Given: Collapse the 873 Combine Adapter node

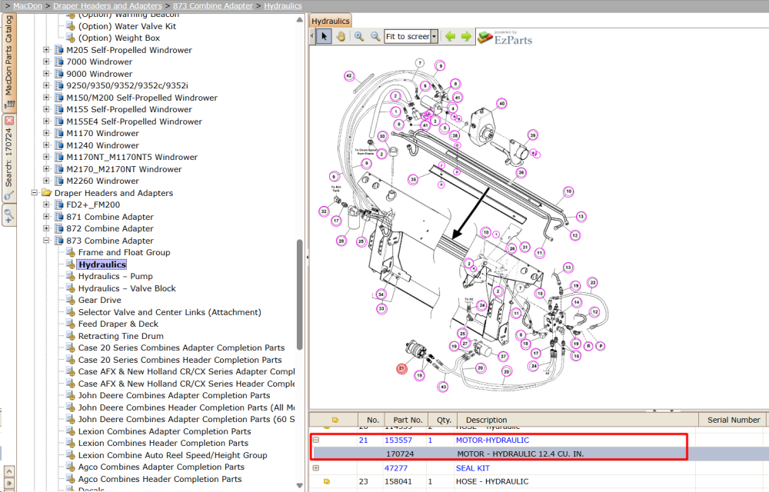Looking at the screenshot, I should (46, 241).
